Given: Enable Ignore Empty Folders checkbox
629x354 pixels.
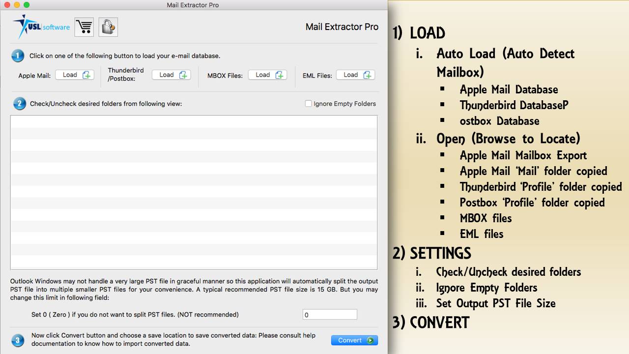Looking at the screenshot, I should (x=308, y=104).
